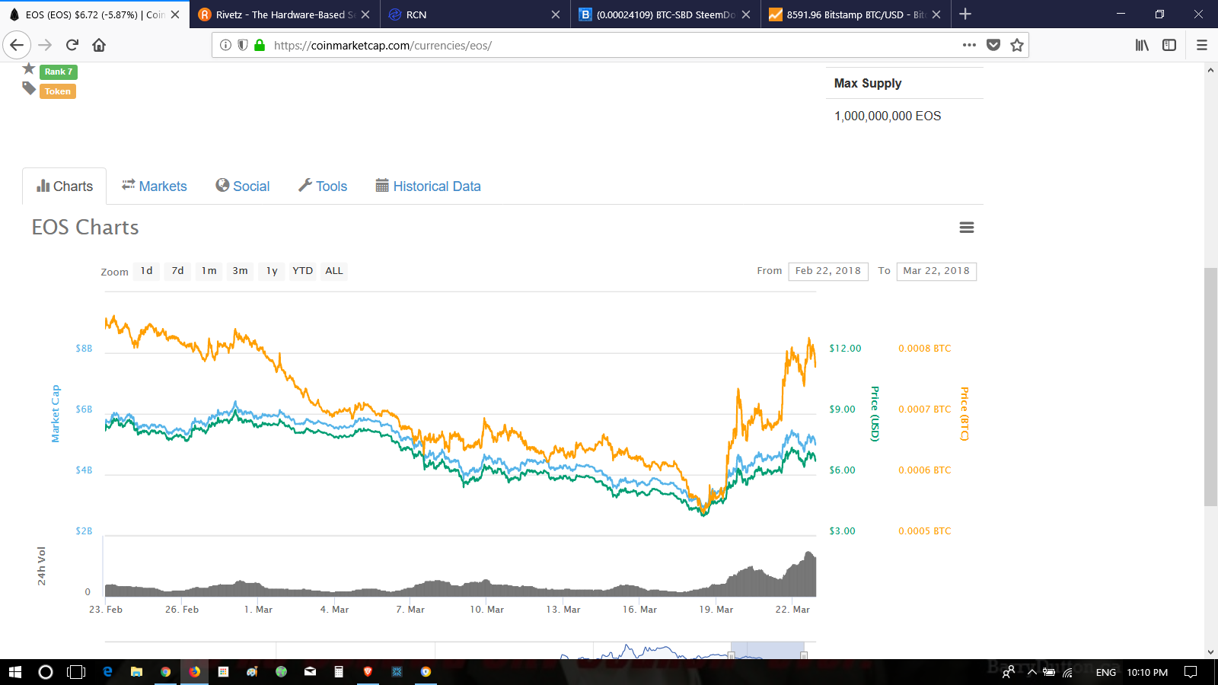Open Task View on the taskbar
1218x685 pixels.
[x=76, y=672]
